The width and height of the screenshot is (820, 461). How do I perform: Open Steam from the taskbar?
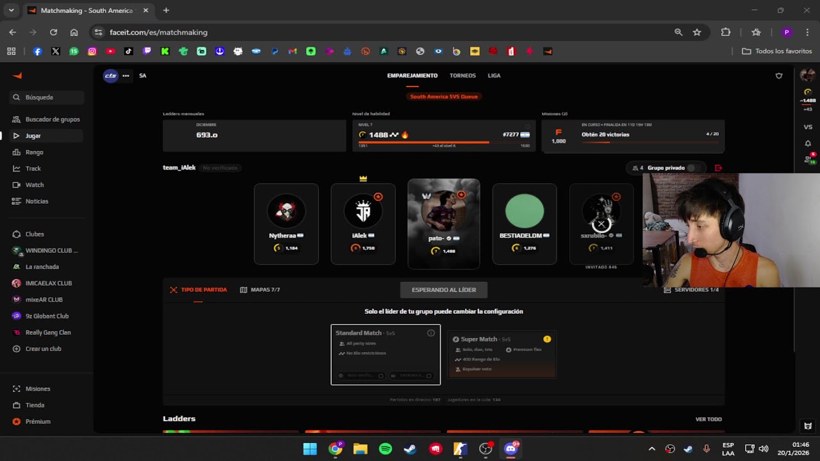click(410, 449)
